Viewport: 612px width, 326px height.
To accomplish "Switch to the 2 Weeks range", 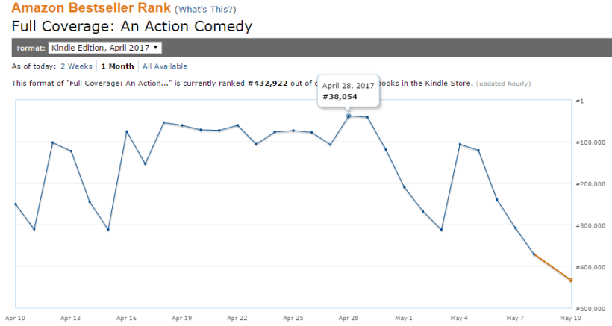I will pos(77,66).
